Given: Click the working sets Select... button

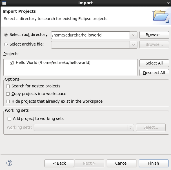Looking at the screenshot, I should pos(151,127).
